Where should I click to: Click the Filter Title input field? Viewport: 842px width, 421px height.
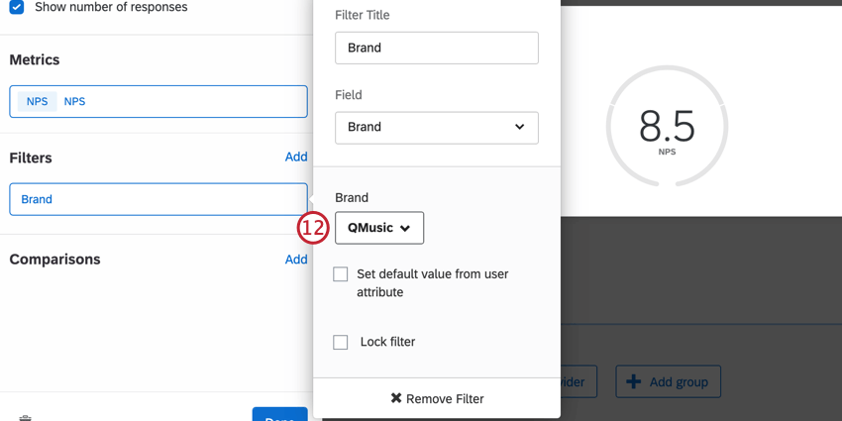point(437,48)
